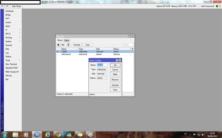Click Activate in Store List toolbar

[x=77, y=45]
